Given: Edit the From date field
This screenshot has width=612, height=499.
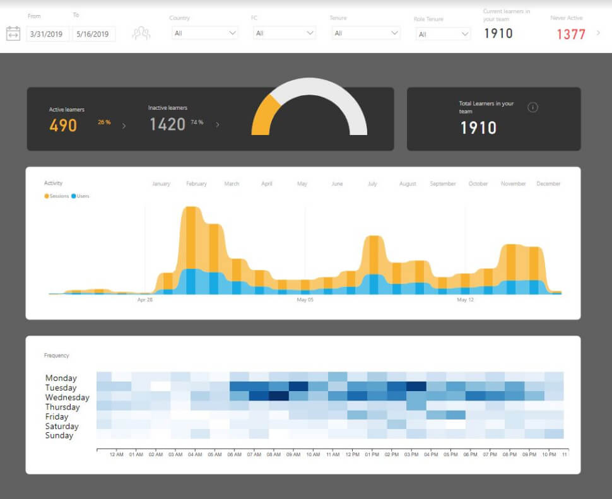Looking at the screenshot, I should click(x=47, y=34).
